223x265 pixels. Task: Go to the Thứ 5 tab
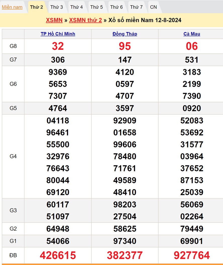point(96,7)
